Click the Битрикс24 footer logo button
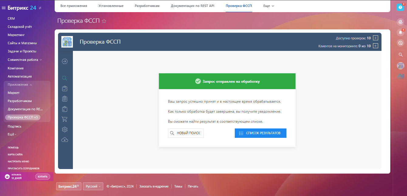The image size is (407, 196). [x=69, y=186]
